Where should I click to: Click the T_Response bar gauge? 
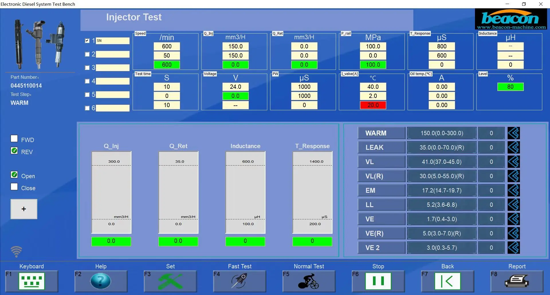click(x=313, y=192)
